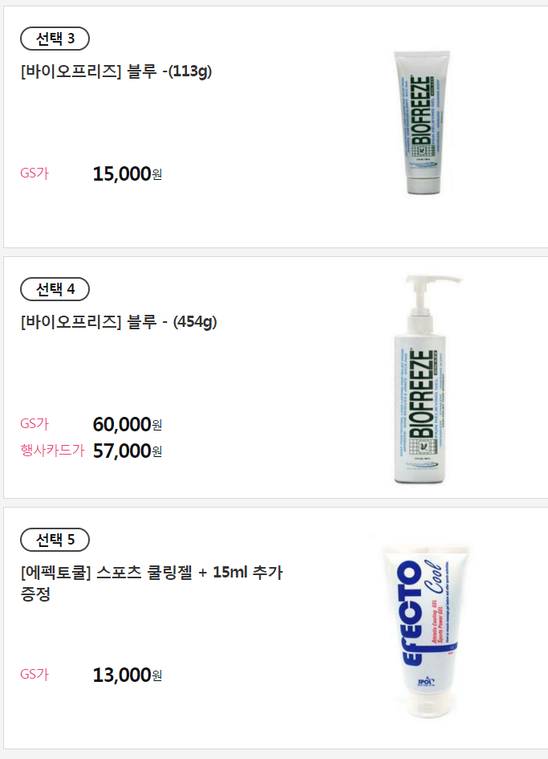Click the 57,000원 card event price
Viewport: 548px width, 759px height.
coord(128,451)
